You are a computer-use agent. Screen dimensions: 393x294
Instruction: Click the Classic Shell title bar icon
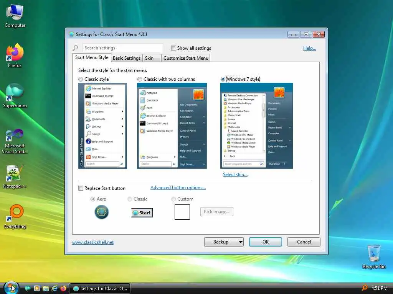(x=71, y=34)
